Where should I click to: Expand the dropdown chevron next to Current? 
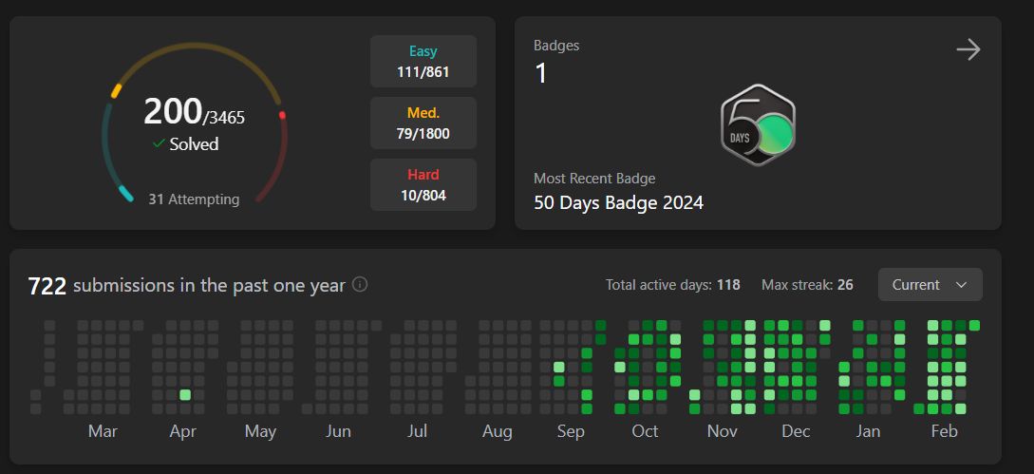[x=961, y=285]
